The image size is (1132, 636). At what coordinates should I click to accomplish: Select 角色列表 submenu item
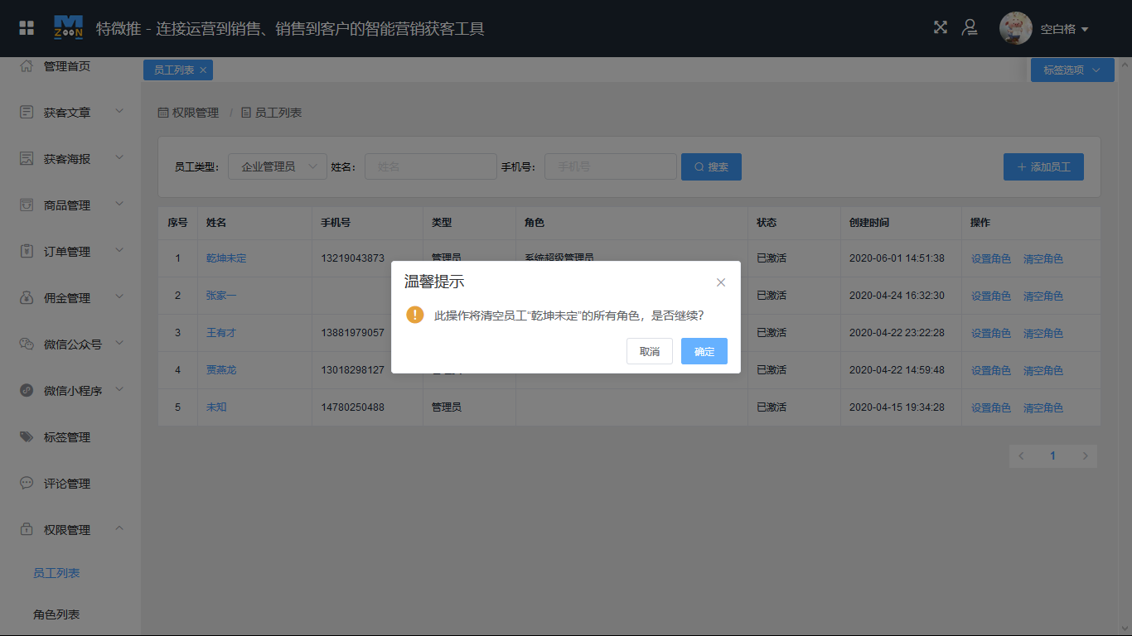[x=56, y=614]
